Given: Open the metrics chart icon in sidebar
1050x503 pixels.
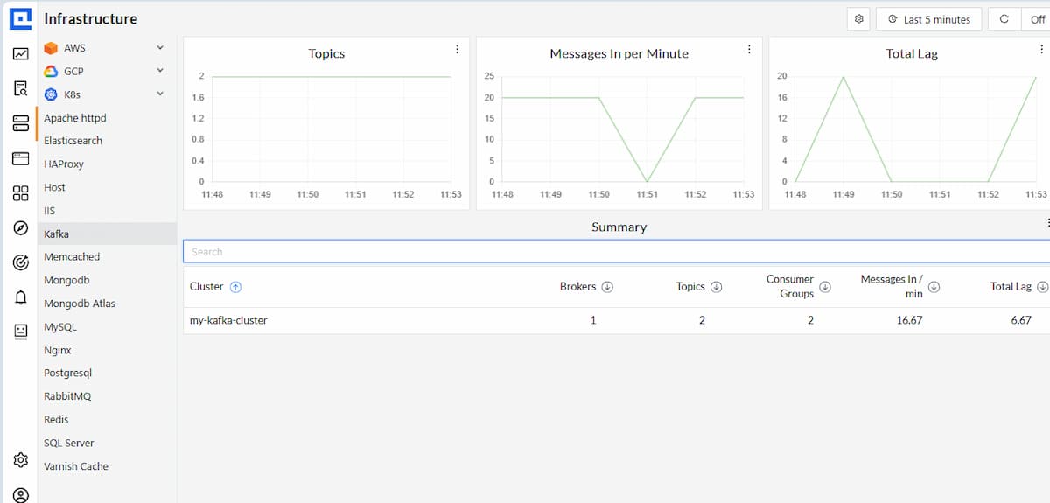Looking at the screenshot, I should coord(20,54).
